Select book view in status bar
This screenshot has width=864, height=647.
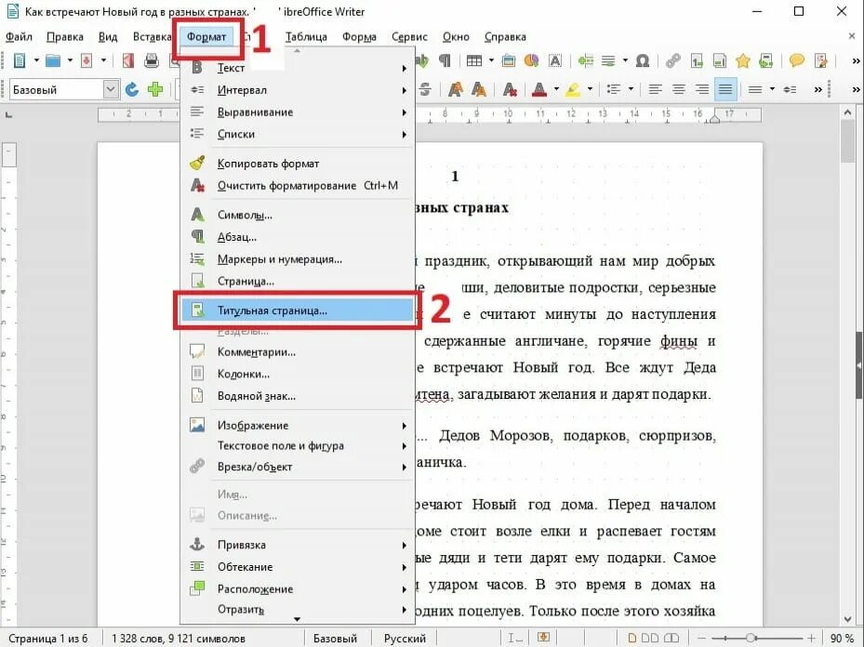671,638
